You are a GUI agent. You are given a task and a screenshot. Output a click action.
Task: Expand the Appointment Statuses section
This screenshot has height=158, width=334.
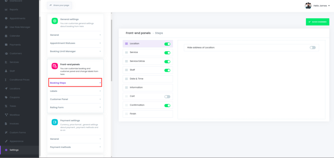click(75, 43)
